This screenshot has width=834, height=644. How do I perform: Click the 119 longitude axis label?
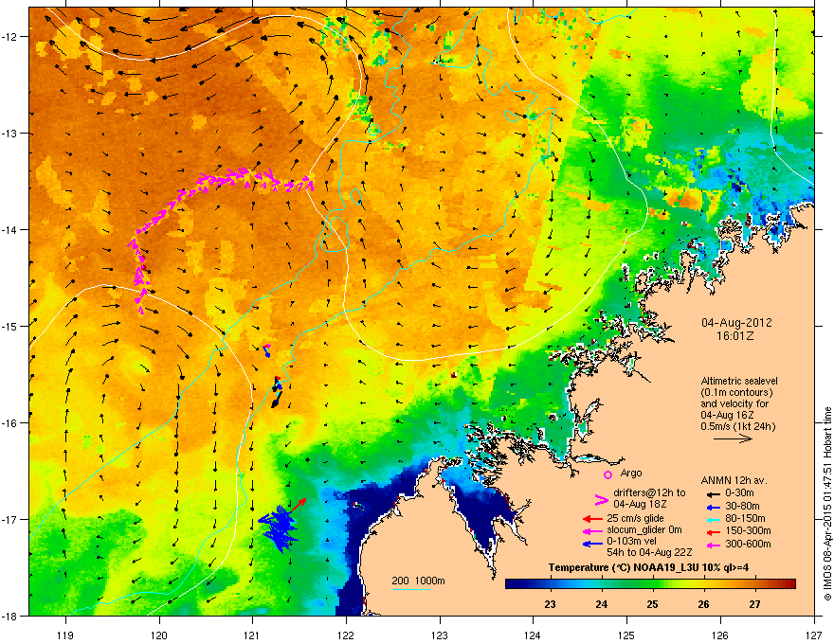click(x=65, y=635)
